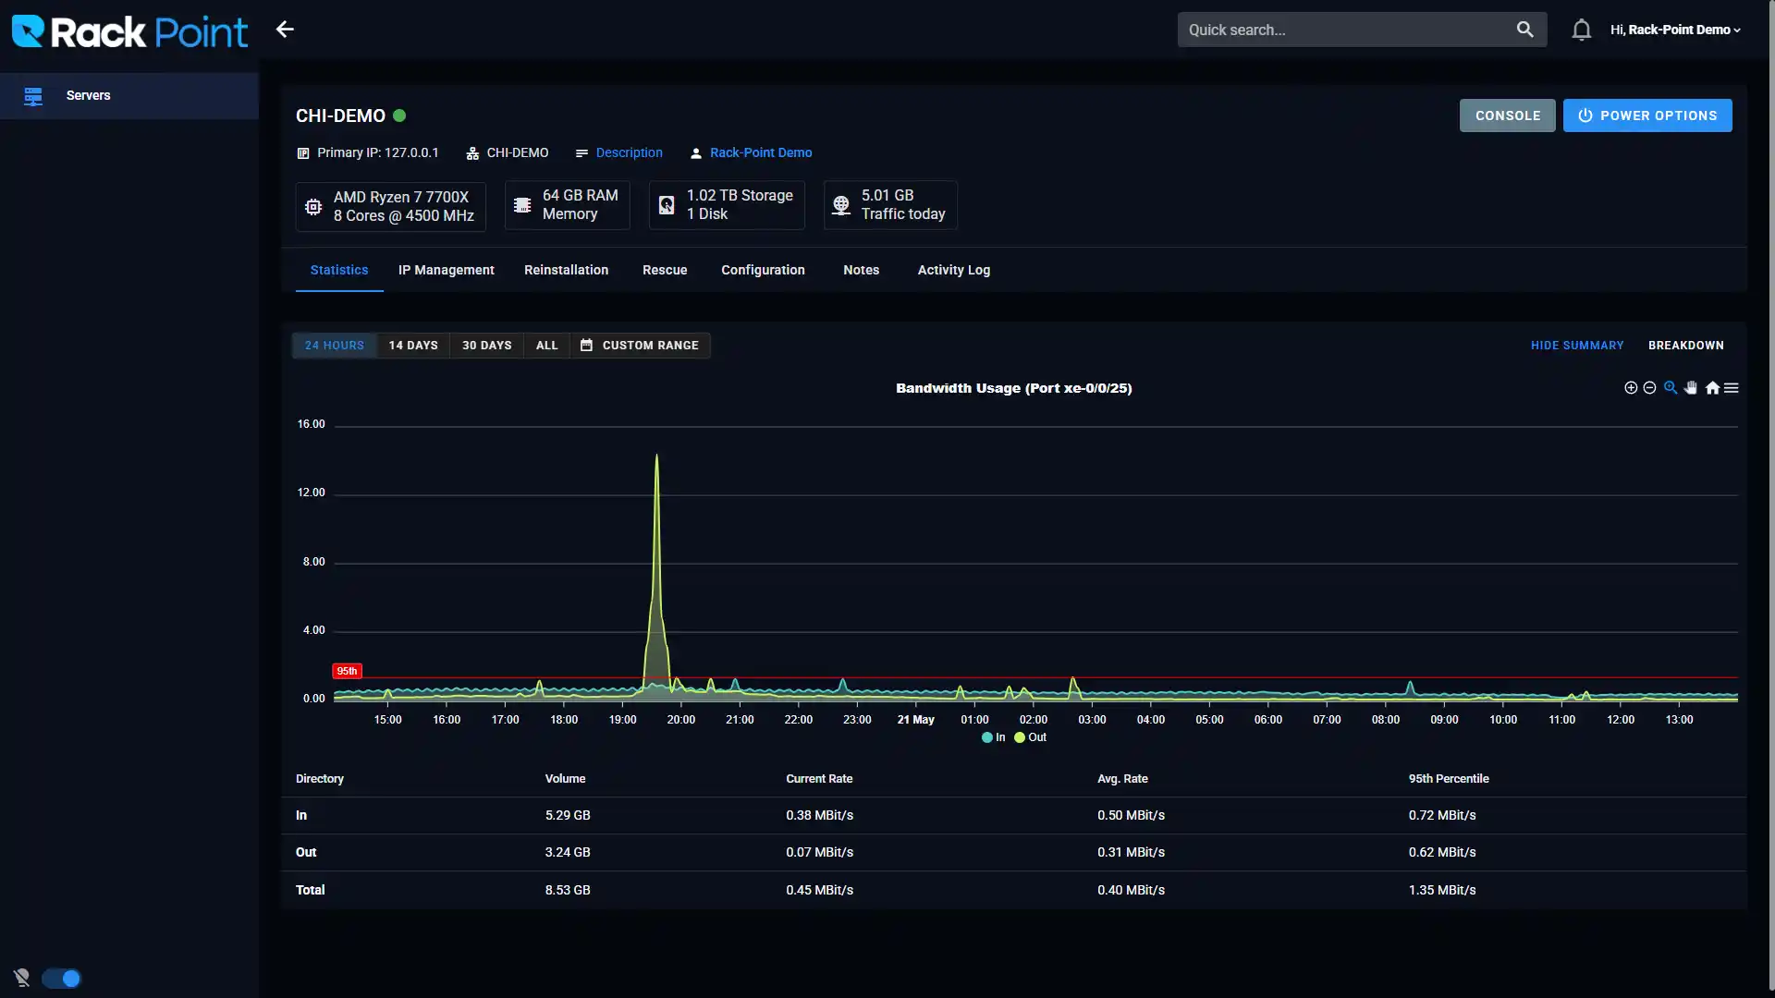Click the CPU chip icon
The height and width of the screenshot is (998, 1775).
pos(313,206)
